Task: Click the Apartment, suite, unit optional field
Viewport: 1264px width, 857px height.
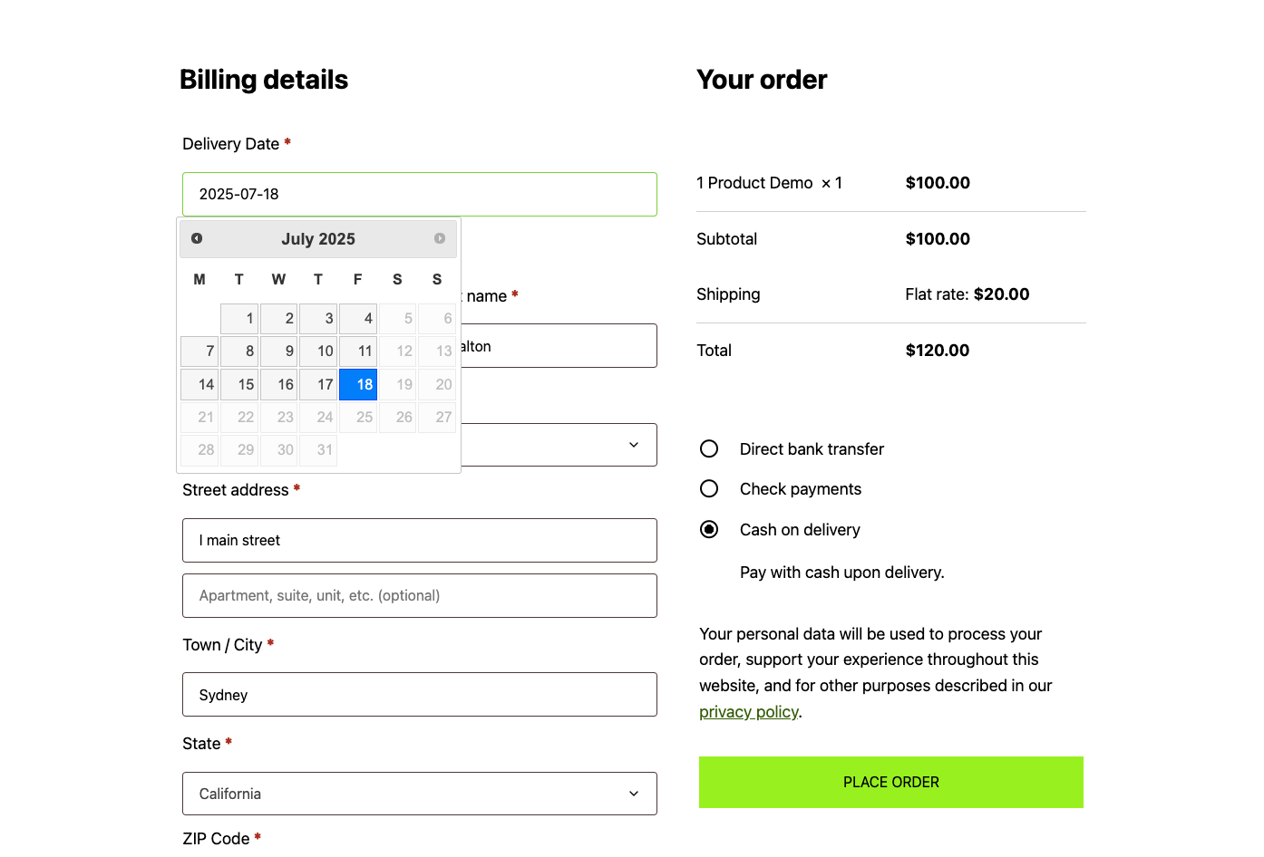Action: click(x=419, y=595)
